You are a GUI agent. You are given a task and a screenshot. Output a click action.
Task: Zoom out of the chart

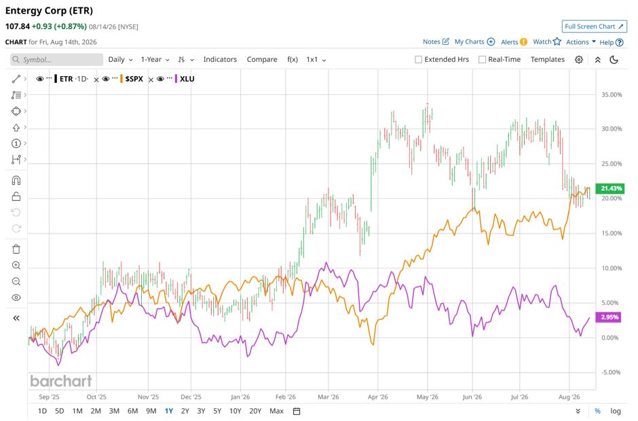(16, 281)
